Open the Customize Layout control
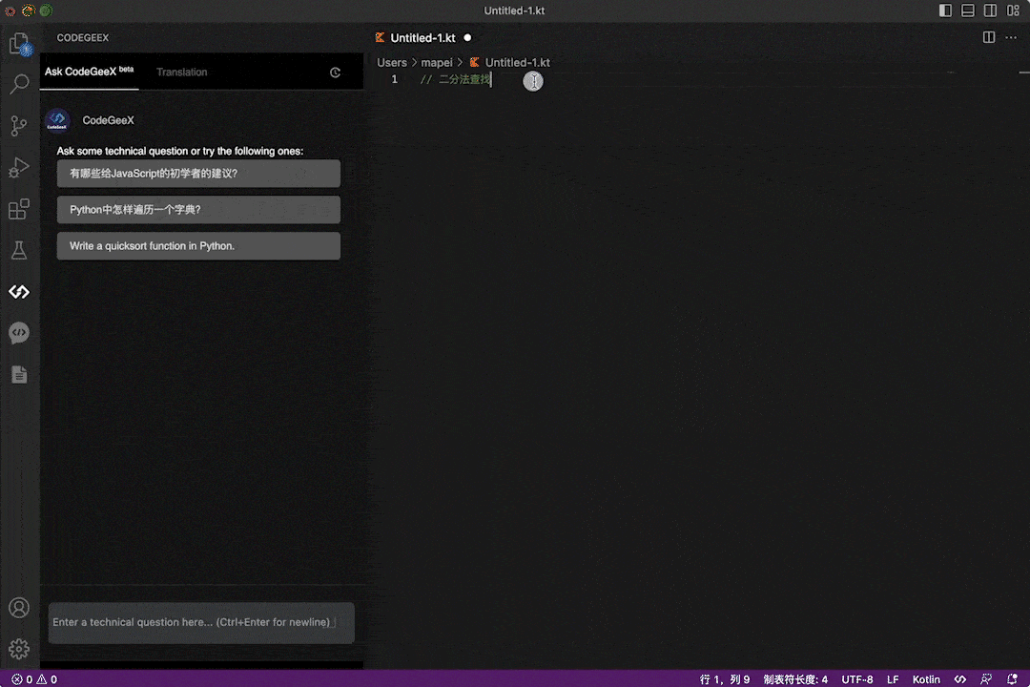Screen dimensions: 1030x687 coord(1013,10)
